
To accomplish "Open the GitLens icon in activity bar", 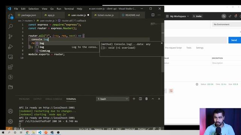I will point(11,77).
